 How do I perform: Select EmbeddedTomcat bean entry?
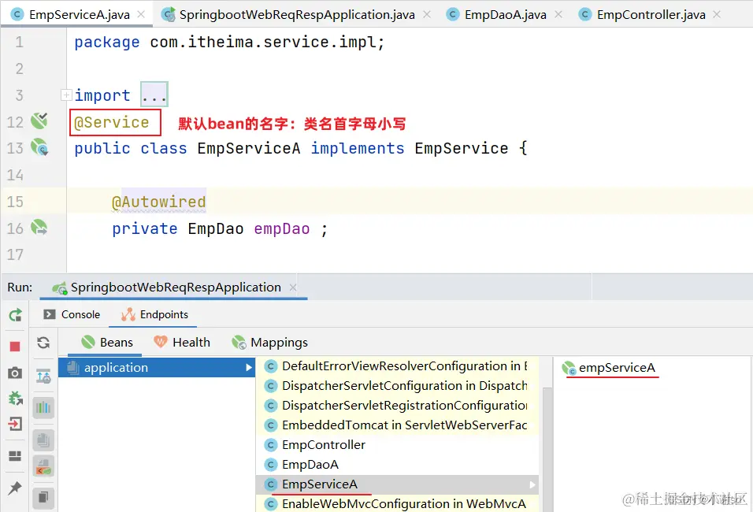click(x=397, y=425)
